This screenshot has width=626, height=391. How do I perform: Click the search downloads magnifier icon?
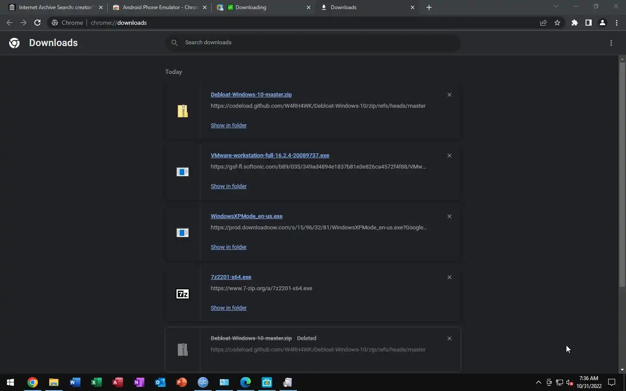tap(174, 43)
